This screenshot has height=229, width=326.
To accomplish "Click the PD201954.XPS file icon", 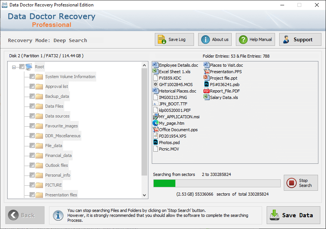I will click(155, 136).
